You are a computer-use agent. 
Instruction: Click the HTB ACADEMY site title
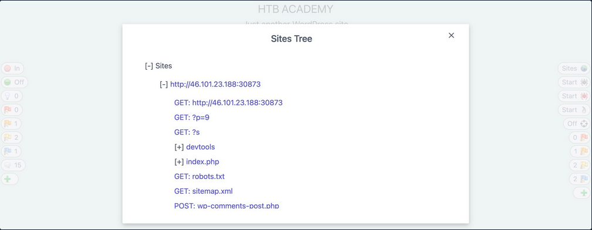pyautogui.click(x=296, y=9)
